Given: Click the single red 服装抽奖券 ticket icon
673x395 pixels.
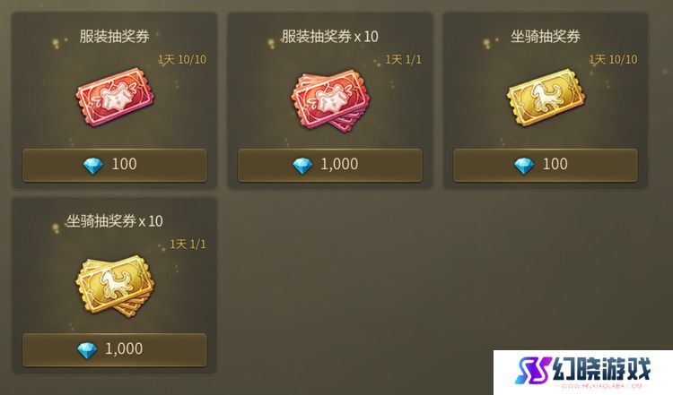Looking at the screenshot, I should point(115,98).
